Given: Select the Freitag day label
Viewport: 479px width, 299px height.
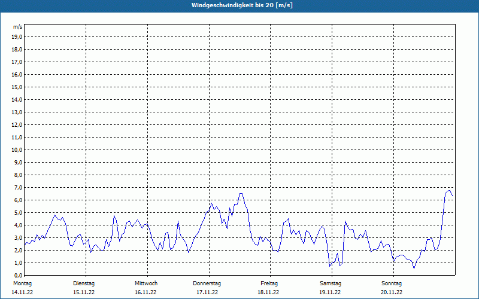Looking at the screenshot, I should click(x=269, y=283).
